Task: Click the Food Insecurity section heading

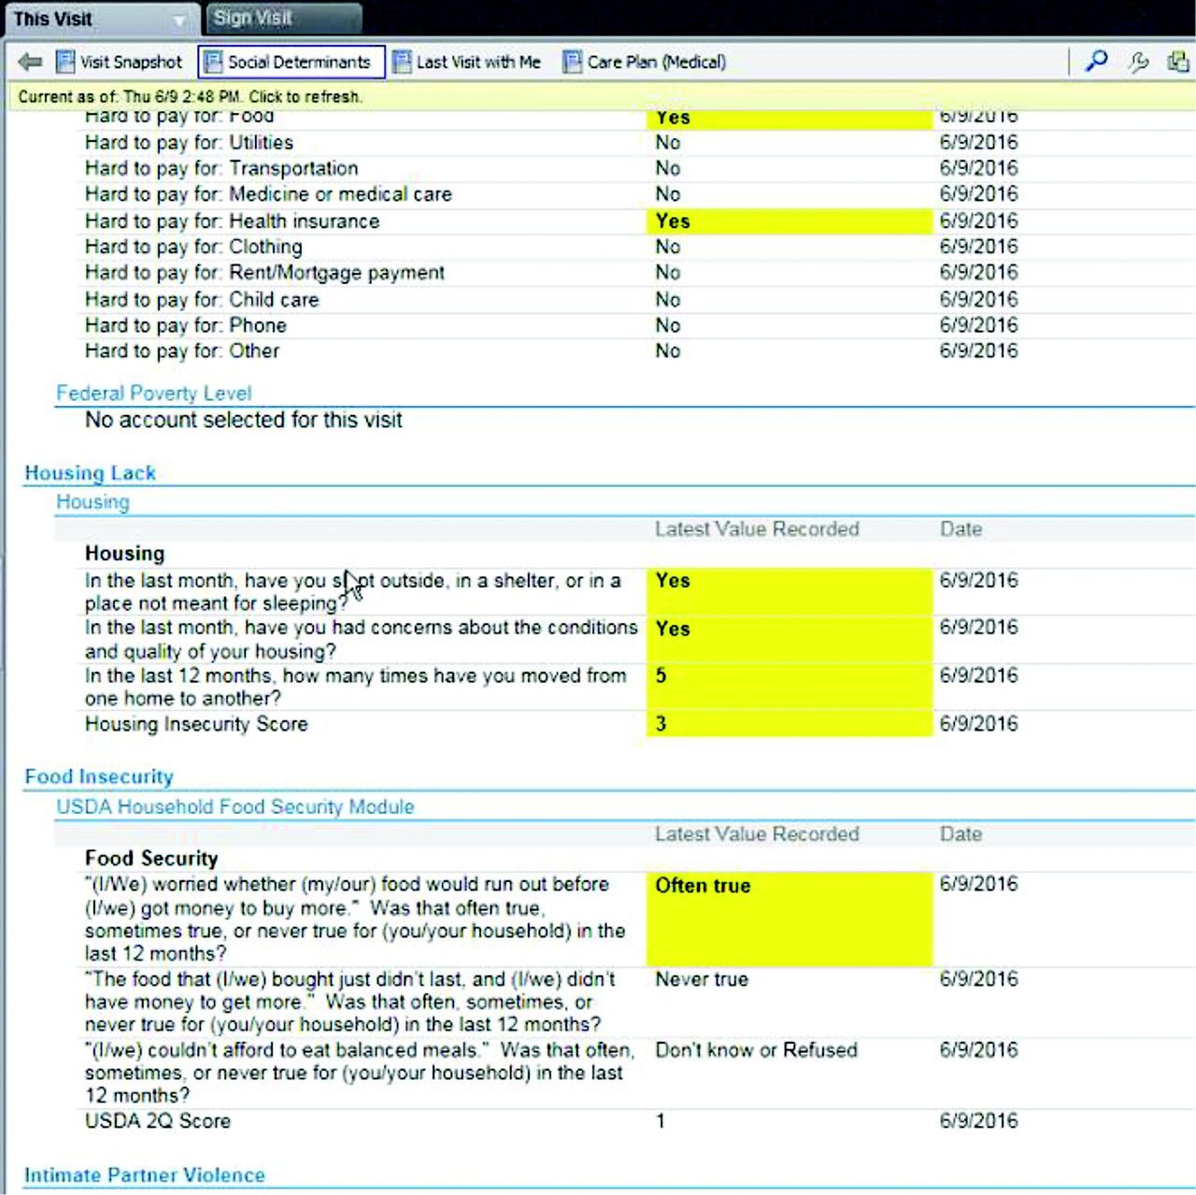Action: point(99,776)
